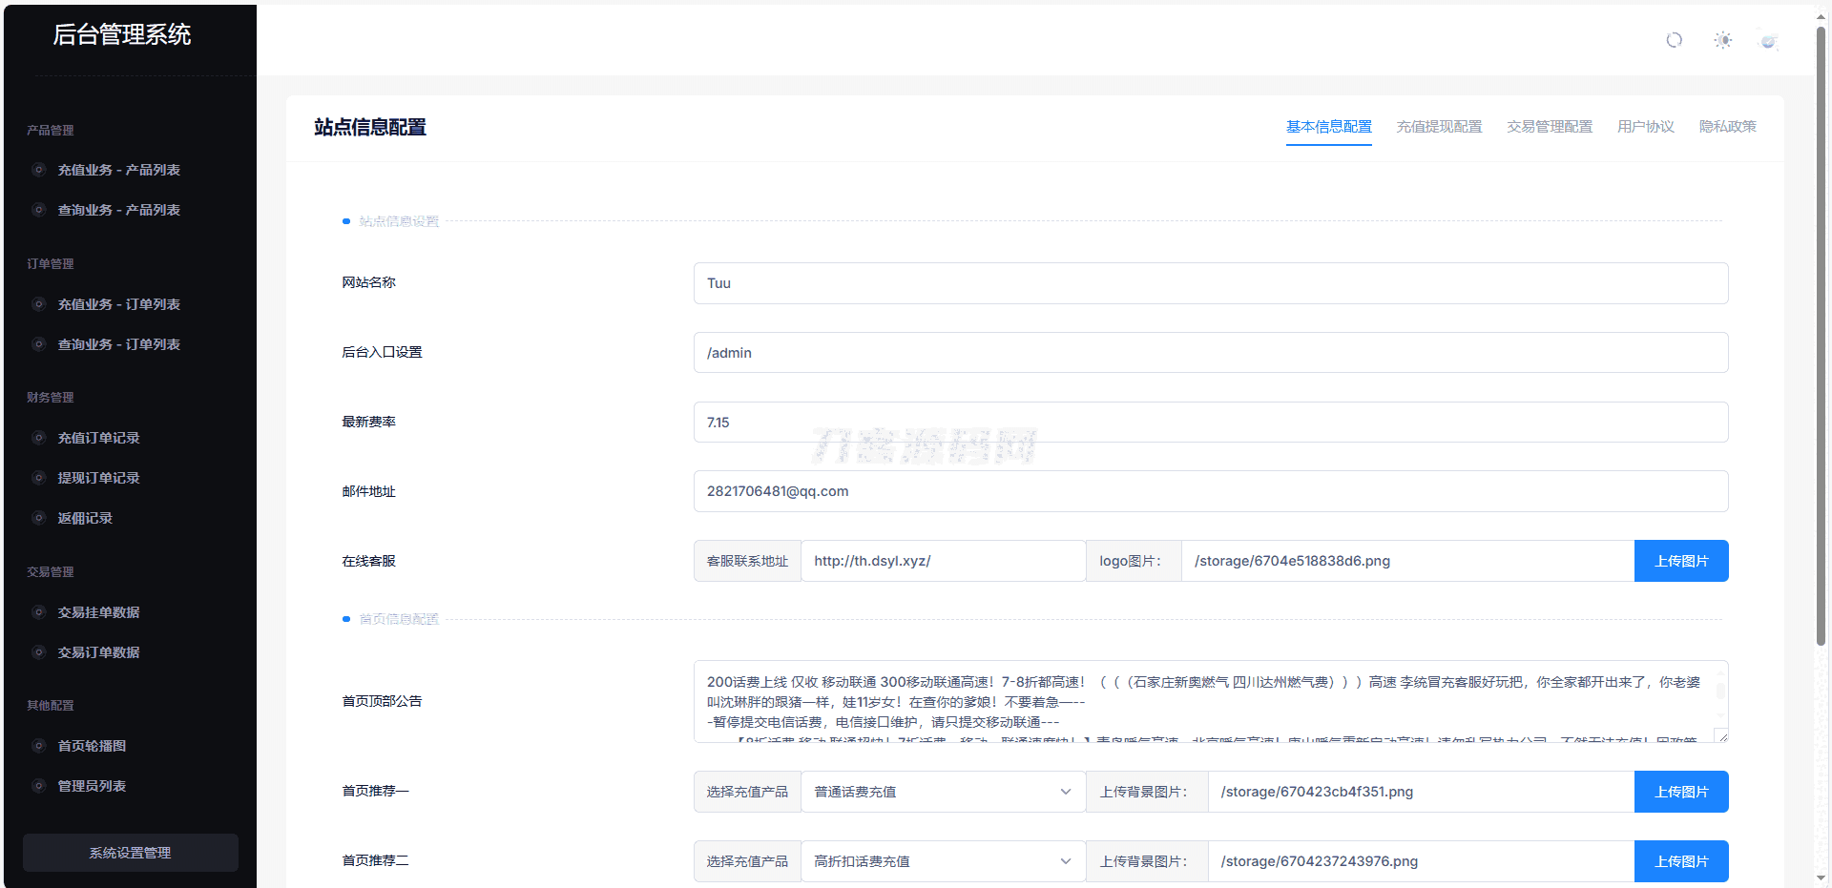Image resolution: width=1832 pixels, height=888 pixels.
Task: Click the icon next to 首页轮播图
Action: (38, 745)
